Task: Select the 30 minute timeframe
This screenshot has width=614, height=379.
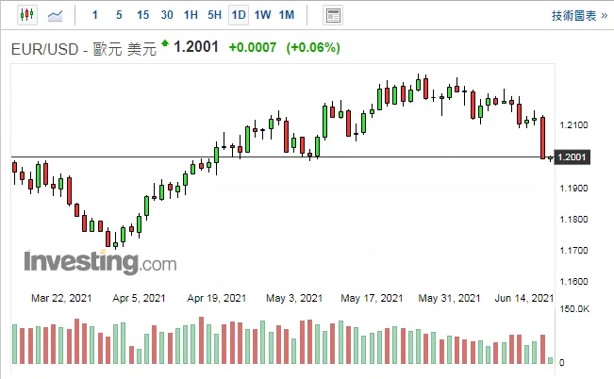Action: (167, 15)
